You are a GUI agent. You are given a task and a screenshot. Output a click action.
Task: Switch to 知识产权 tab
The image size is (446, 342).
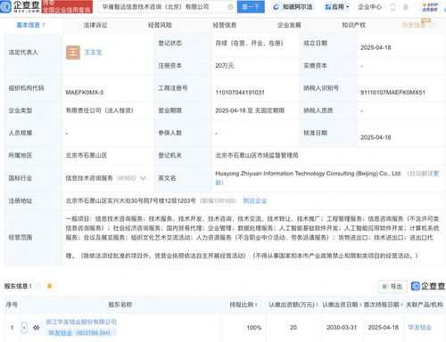click(353, 25)
